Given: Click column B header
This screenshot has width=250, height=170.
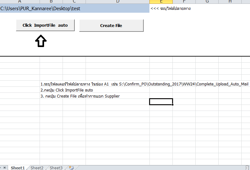Looking at the screenshot, I should click(51, 2).
